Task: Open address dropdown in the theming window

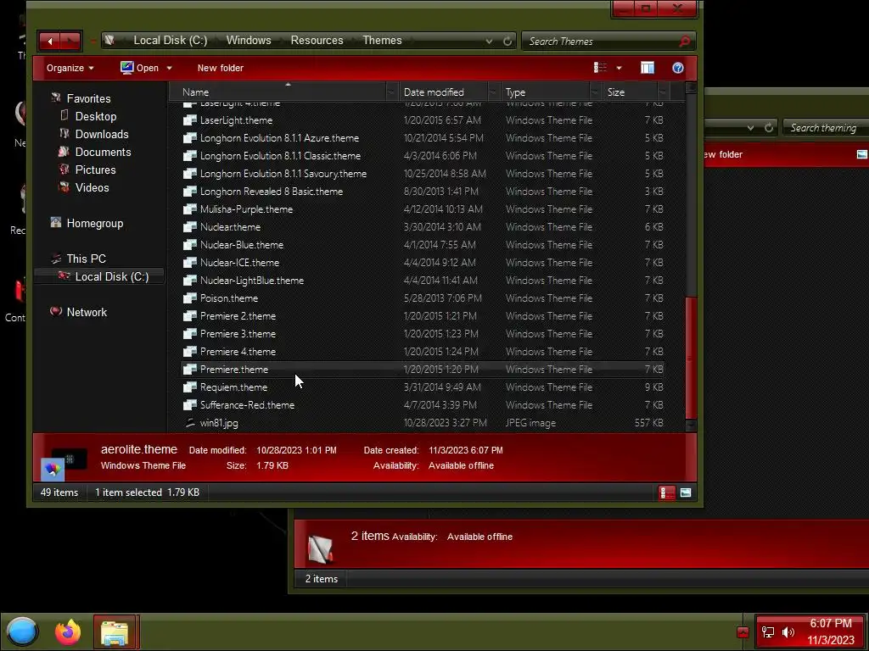Action: tap(750, 128)
